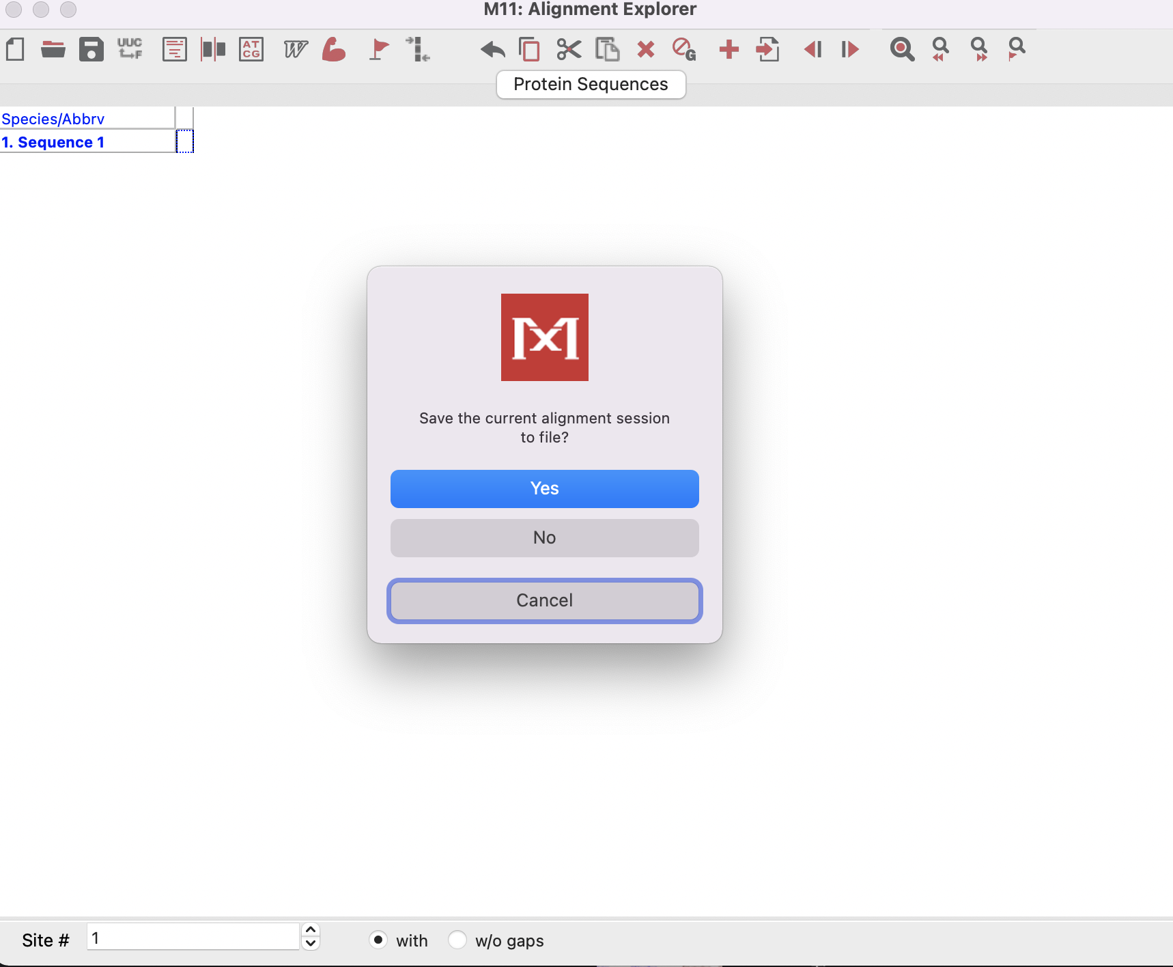Click No to discard the session
This screenshot has width=1173, height=967.
point(544,538)
